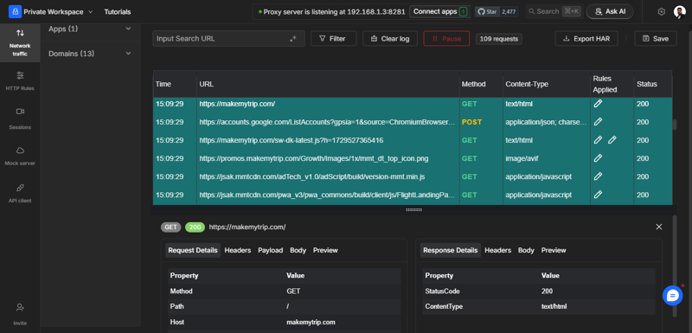Switch to the response Body tab
692x333 pixels.
pyautogui.click(x=526, y=250)
